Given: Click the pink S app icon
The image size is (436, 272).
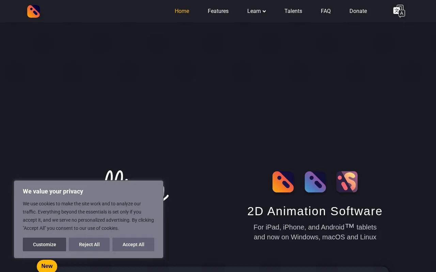Looking at the screenshot, I should [347, 182].
